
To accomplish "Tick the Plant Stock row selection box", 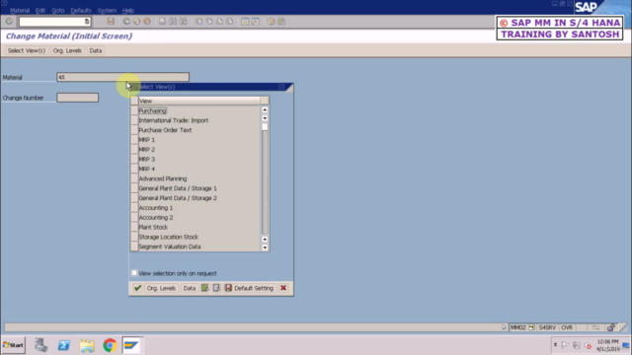I will click(134, 227).
